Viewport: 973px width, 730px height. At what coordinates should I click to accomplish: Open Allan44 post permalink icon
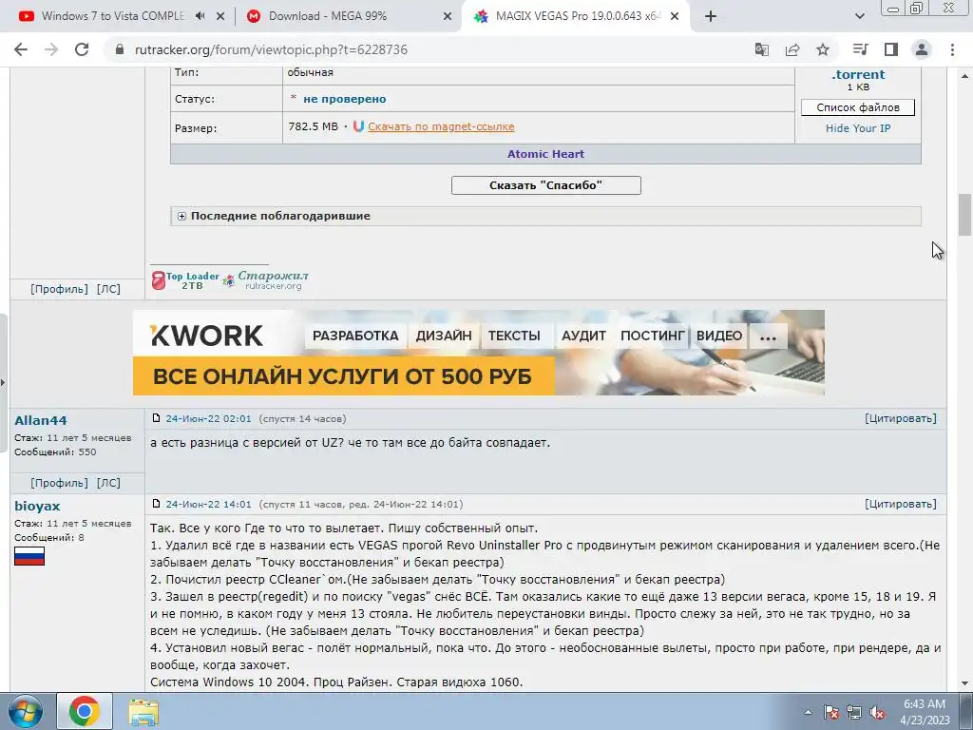(157, 418)
